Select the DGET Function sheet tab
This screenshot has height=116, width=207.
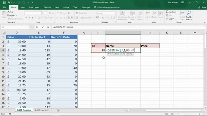24,110
